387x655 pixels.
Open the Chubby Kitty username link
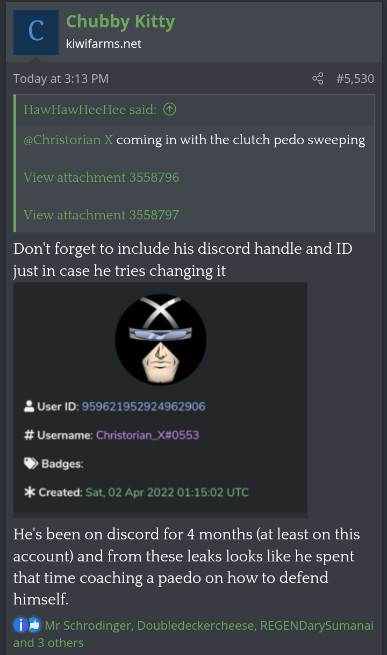120,22
